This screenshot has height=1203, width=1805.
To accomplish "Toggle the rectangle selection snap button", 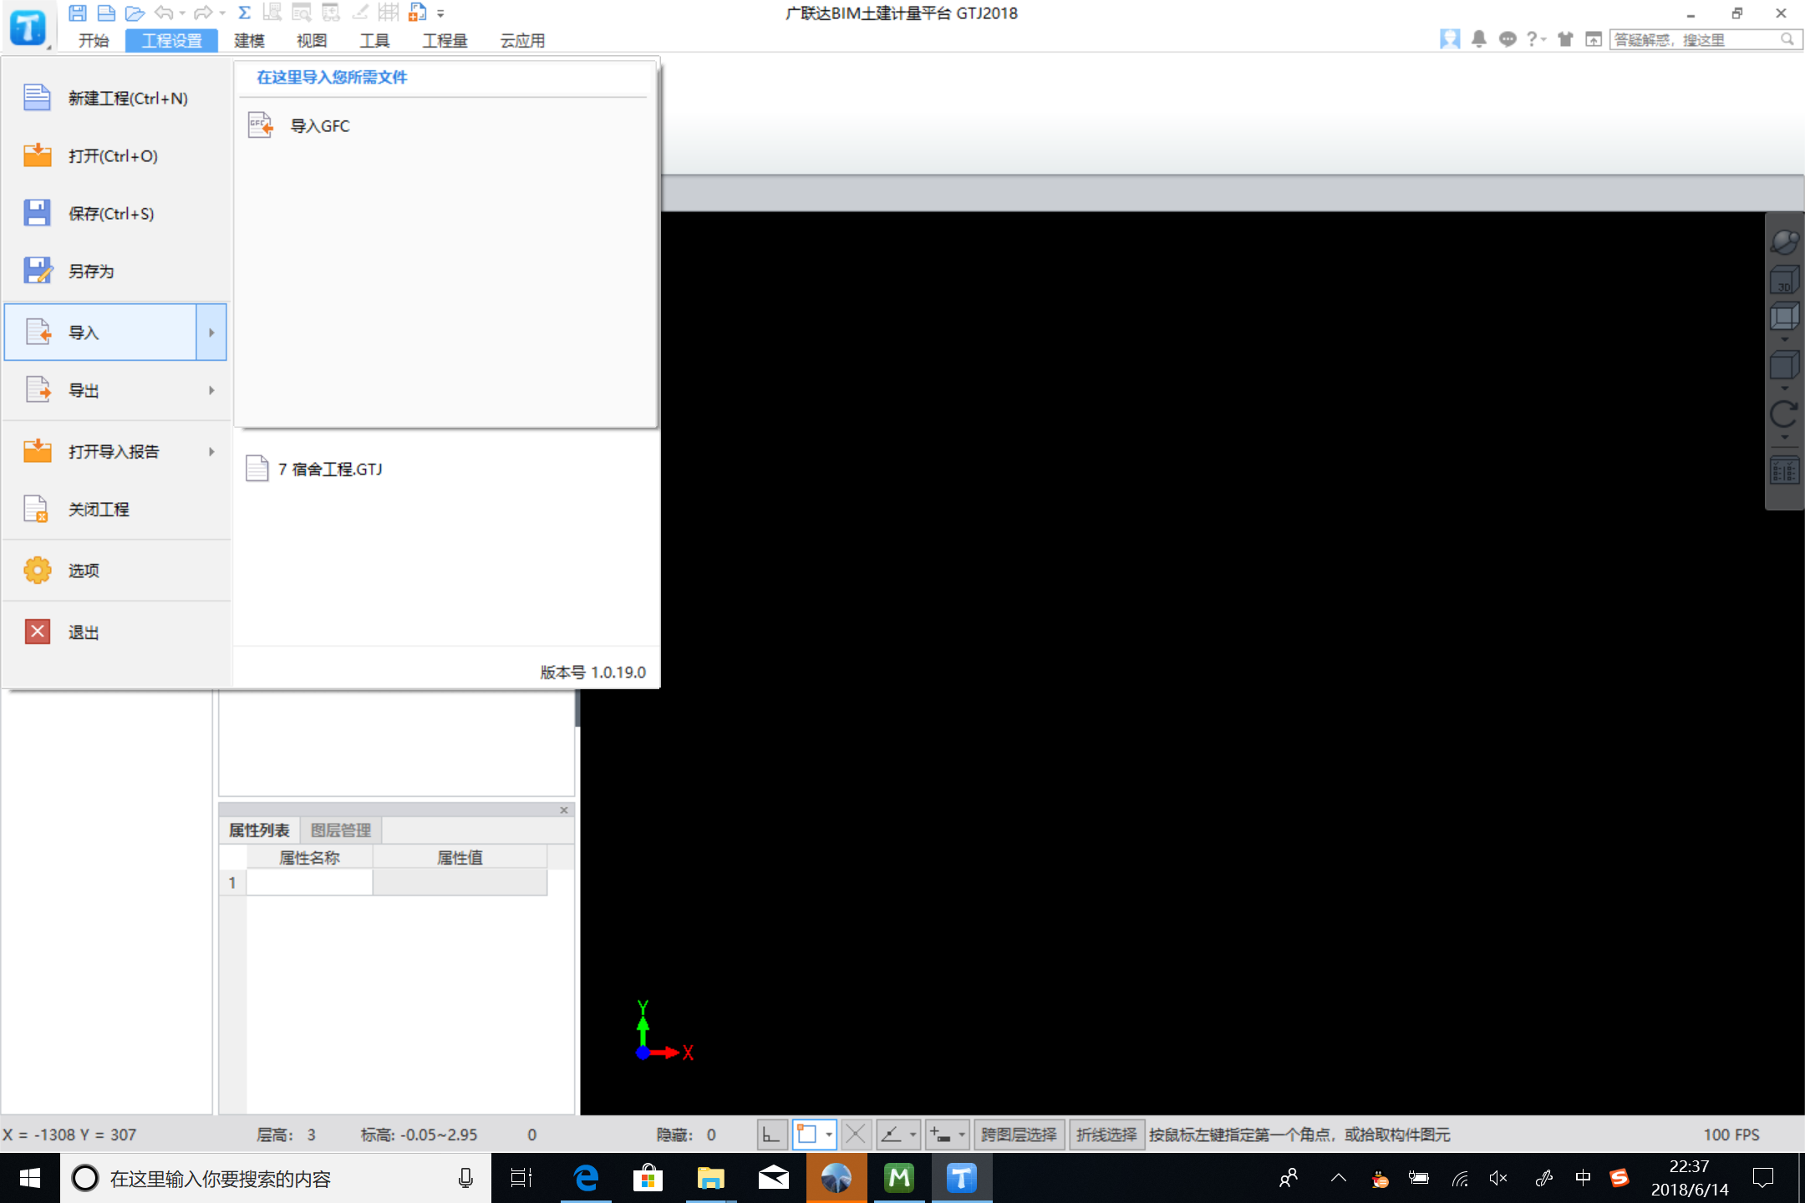I will pyautogui.click(x=807, y=1134).
